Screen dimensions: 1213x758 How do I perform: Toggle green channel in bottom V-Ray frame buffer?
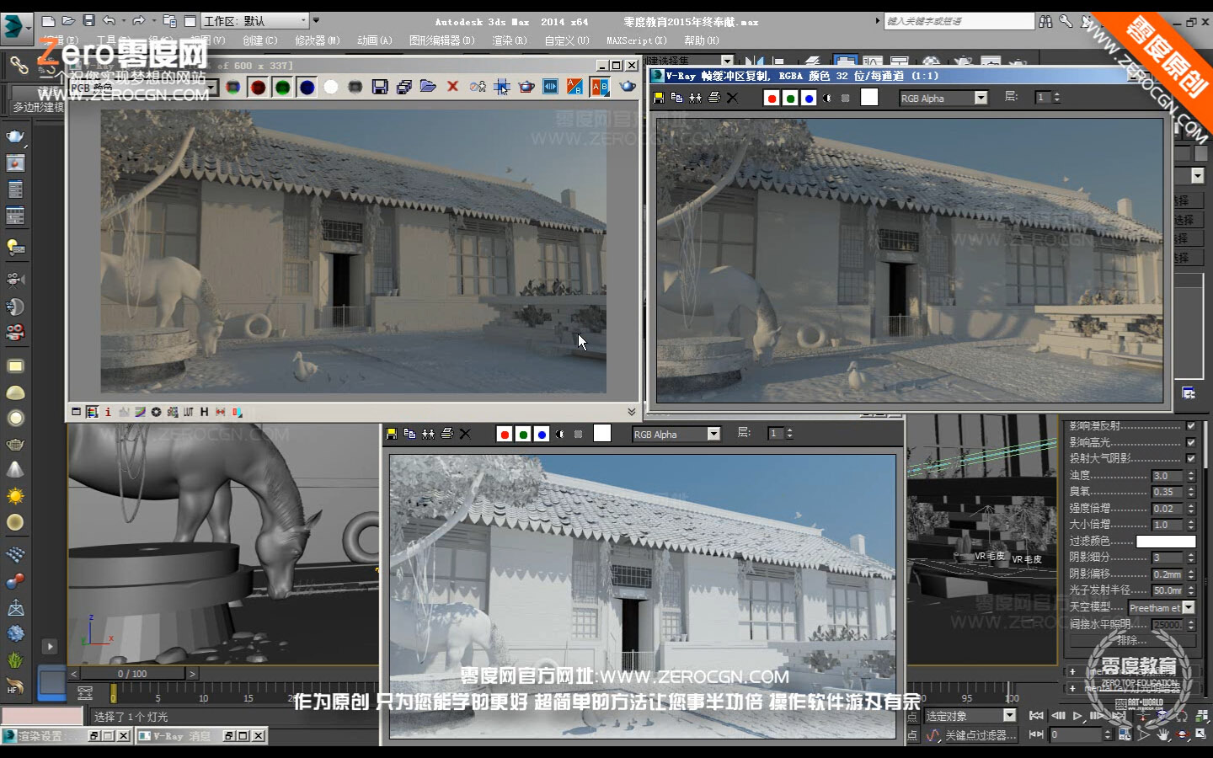(x=523, y=434)
